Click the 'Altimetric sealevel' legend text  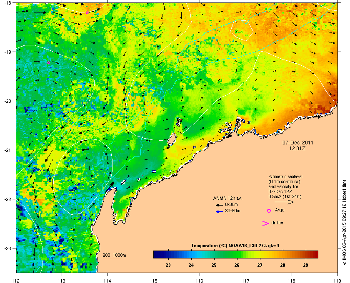(x=285, y=176)
